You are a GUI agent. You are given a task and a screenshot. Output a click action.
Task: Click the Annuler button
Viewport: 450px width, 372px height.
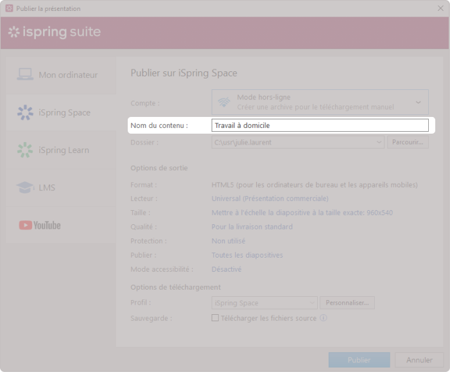(x=419, y=360)
